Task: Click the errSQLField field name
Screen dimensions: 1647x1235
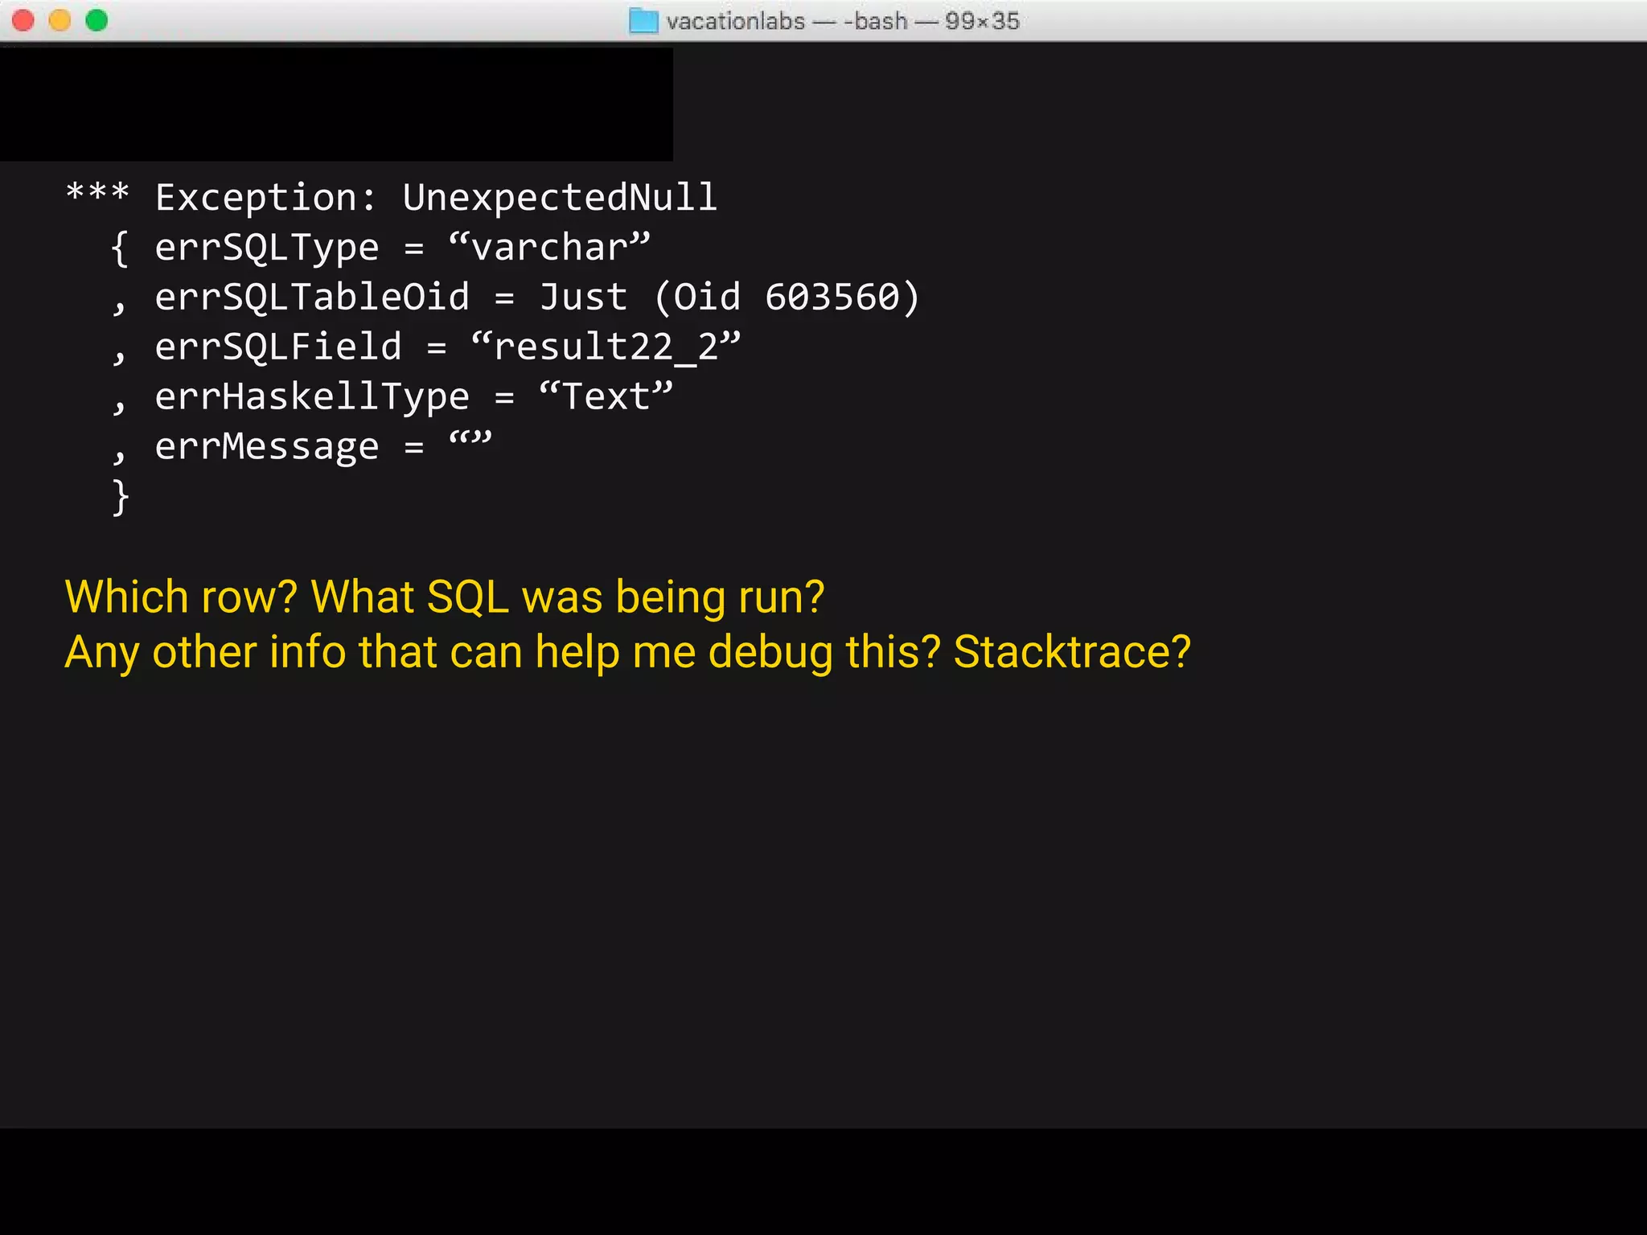Action: tap(277, 347)
